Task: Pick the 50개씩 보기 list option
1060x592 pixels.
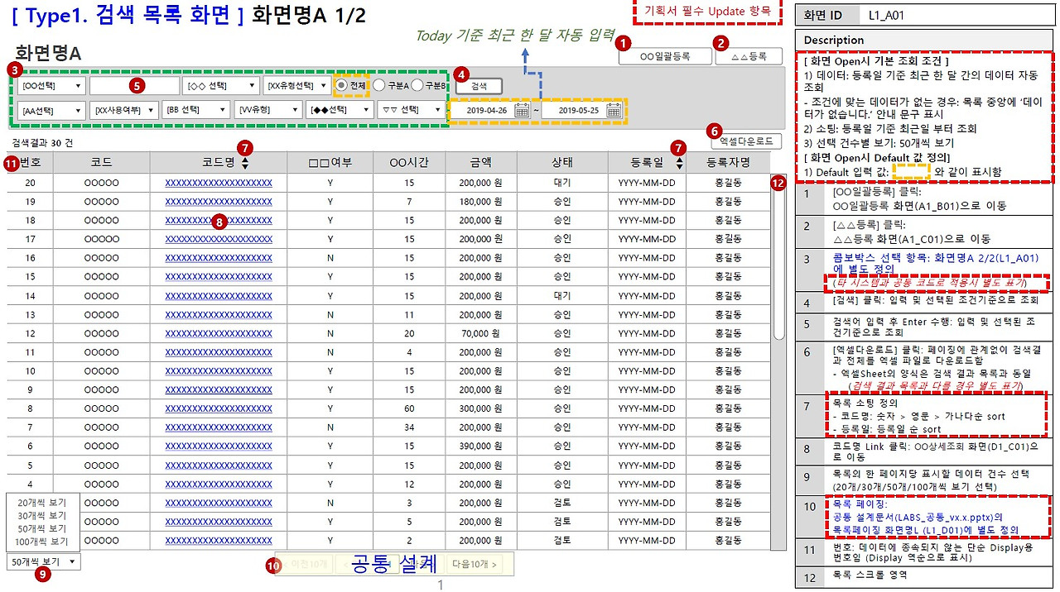Action: click(x=43, y=528)
